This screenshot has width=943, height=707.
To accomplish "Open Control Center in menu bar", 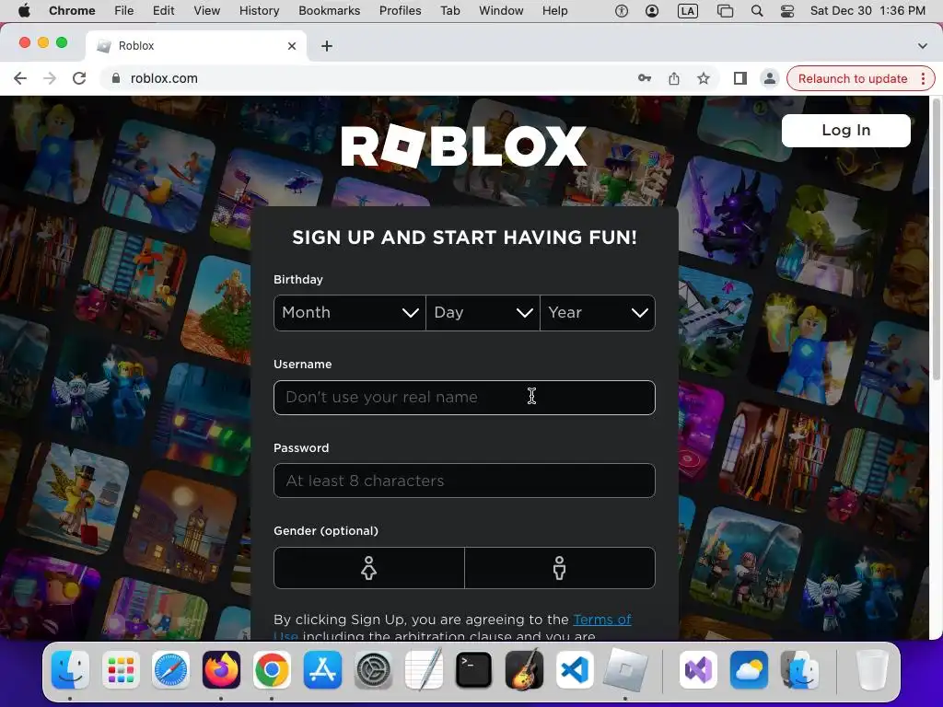I will (787, 11).
